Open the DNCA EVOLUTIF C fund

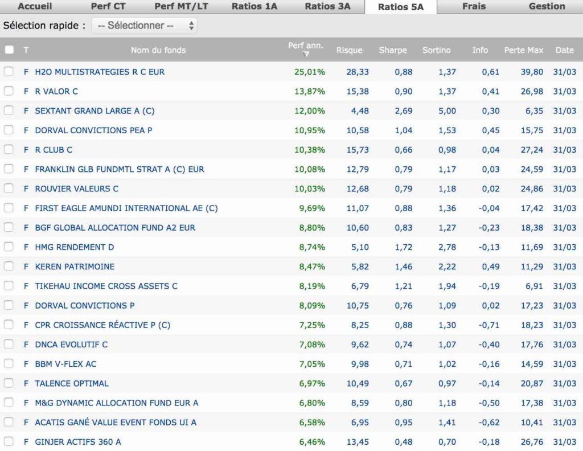click(71, 345)
